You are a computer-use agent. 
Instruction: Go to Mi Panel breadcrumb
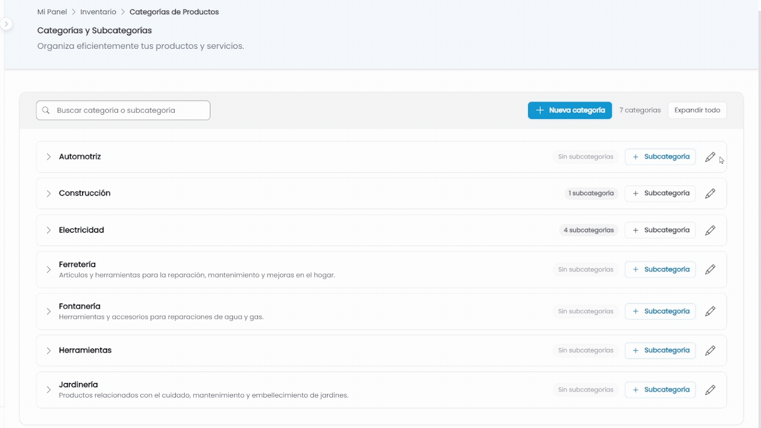coord(52,12)
